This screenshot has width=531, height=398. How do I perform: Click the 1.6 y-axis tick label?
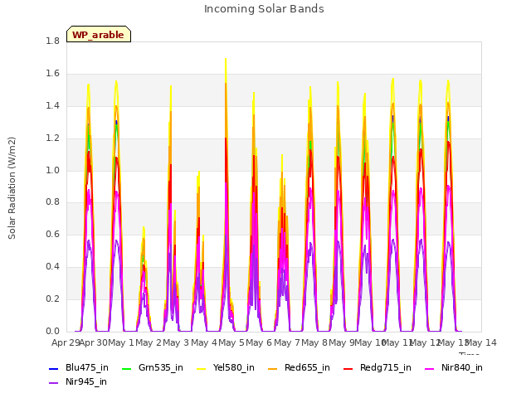(x=52, y=73)
